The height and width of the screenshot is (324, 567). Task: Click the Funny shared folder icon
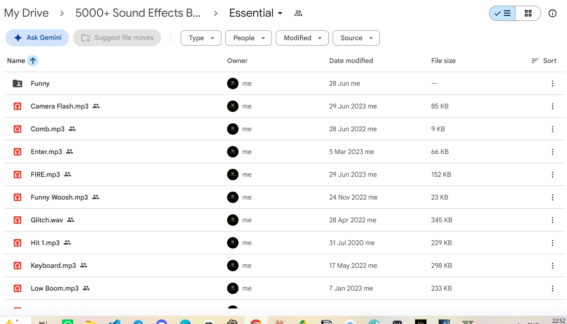[17, 83]
